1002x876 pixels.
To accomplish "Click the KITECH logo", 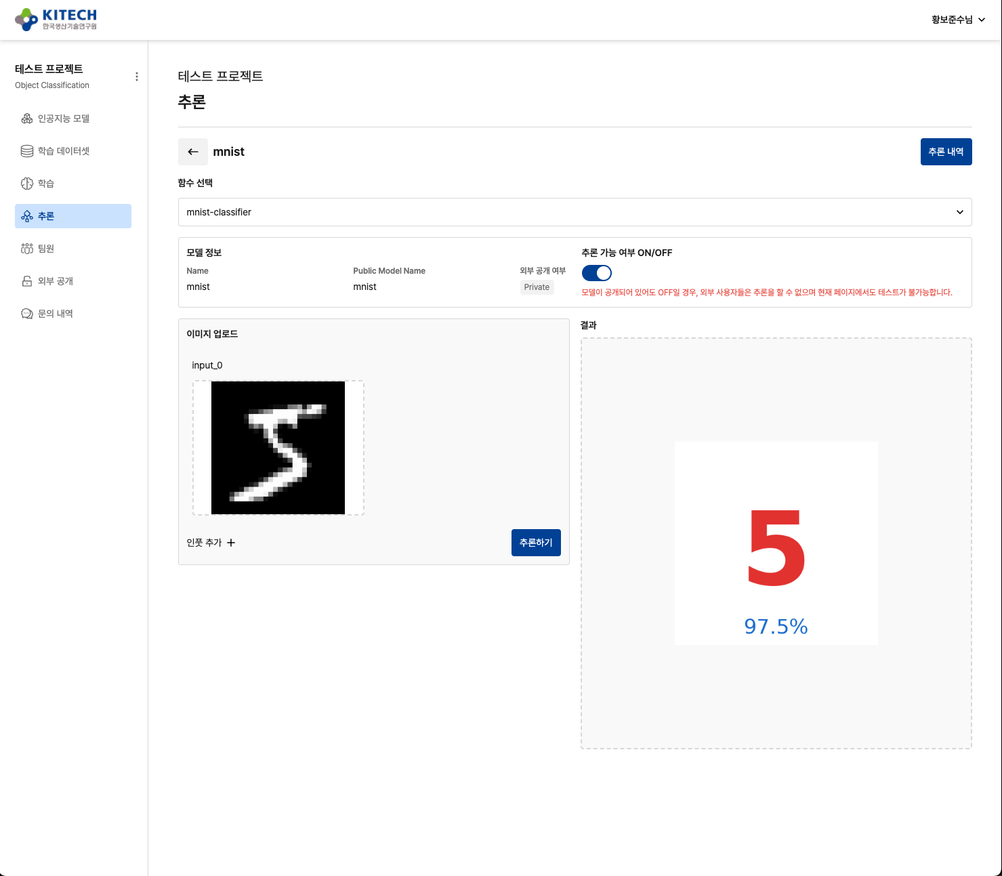I will (56, 20).
